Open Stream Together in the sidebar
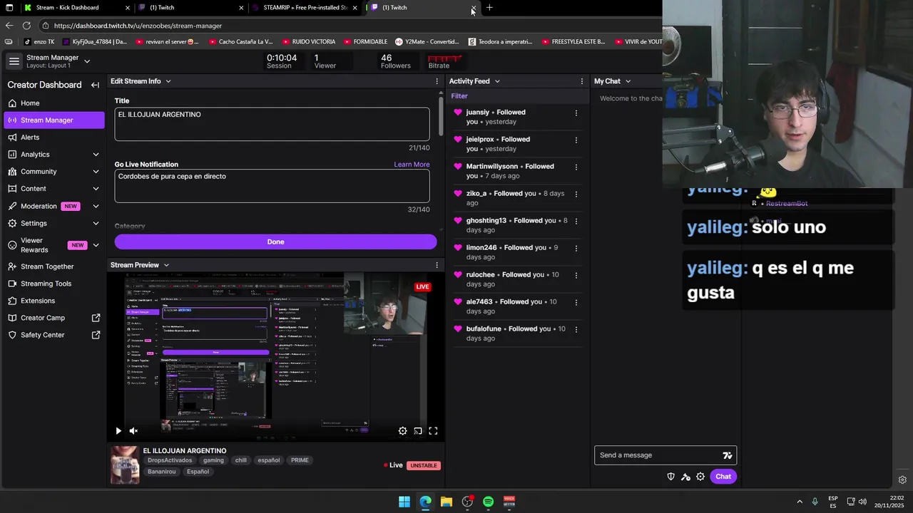Image resolution: width=913 pixels, height=513 pixels. (54, 266)
